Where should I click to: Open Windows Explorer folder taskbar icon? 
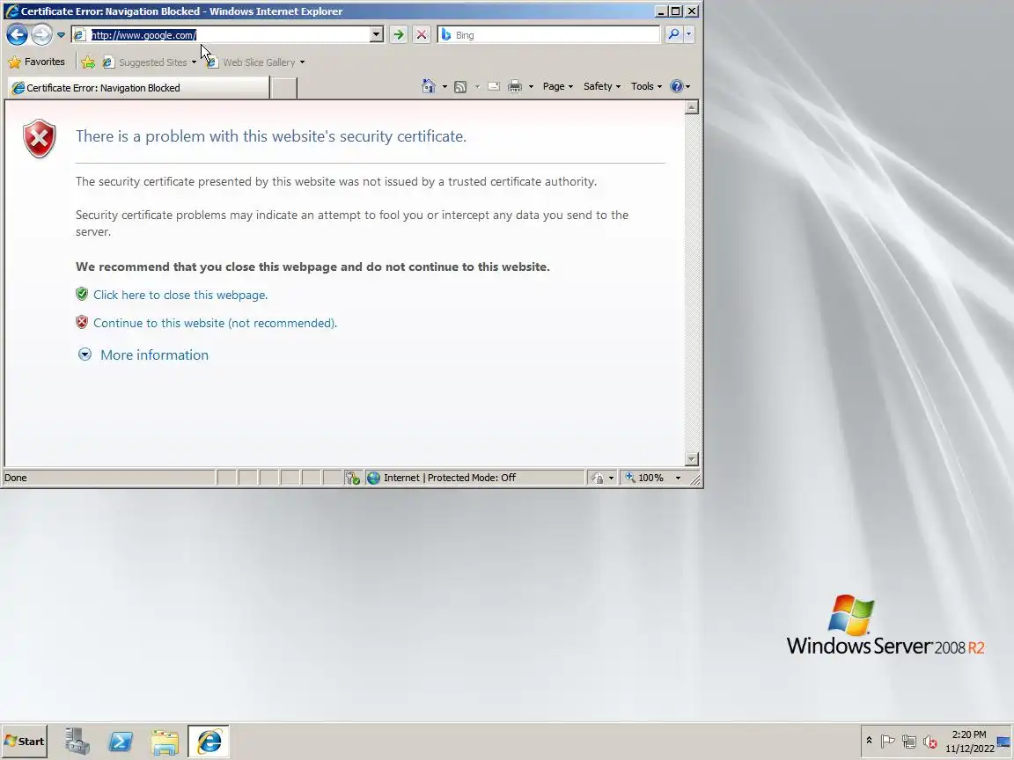tap(165, 742)
